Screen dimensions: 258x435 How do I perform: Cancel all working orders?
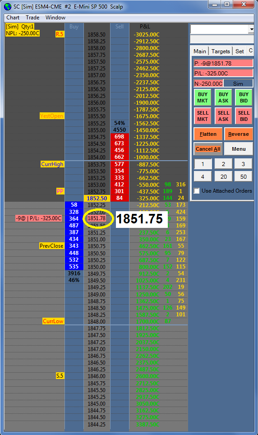(208, 149)
